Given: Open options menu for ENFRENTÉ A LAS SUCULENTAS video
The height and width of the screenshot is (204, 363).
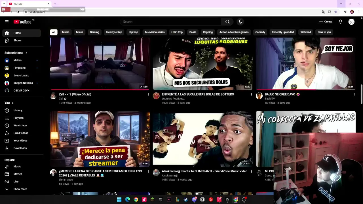Looking at the screenshot, I should point(251,95).
